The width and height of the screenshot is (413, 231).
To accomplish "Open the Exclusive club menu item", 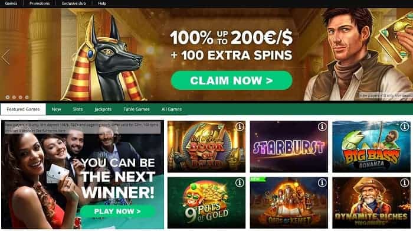I will (x=74, y=3).
